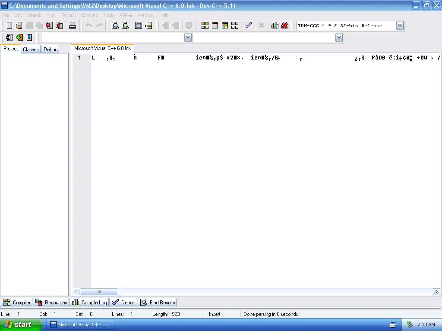Image resolution: width=442 pixels, height=331 pixels.
Task: Click line number 1 in the gutter
Action: 79,58
